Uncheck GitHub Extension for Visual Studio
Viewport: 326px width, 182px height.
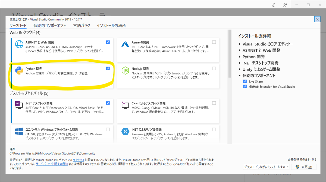pos(245,87)
